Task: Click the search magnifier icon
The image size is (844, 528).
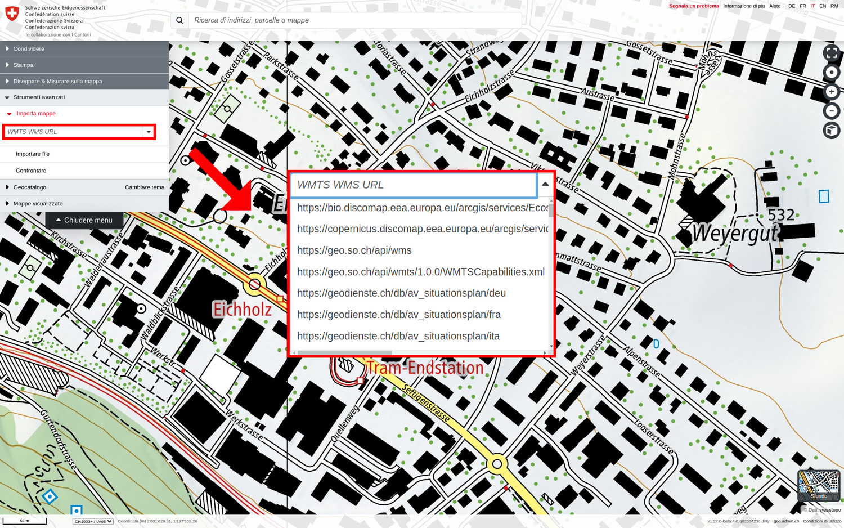Action: pyautogui.click(x=179, y=20)
